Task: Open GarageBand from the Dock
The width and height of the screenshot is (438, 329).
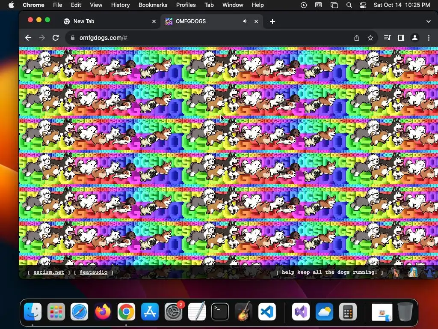Action: click(243, 311)
